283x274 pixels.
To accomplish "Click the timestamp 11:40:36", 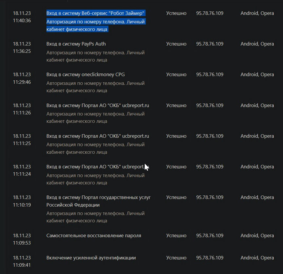I will [22, 21].
